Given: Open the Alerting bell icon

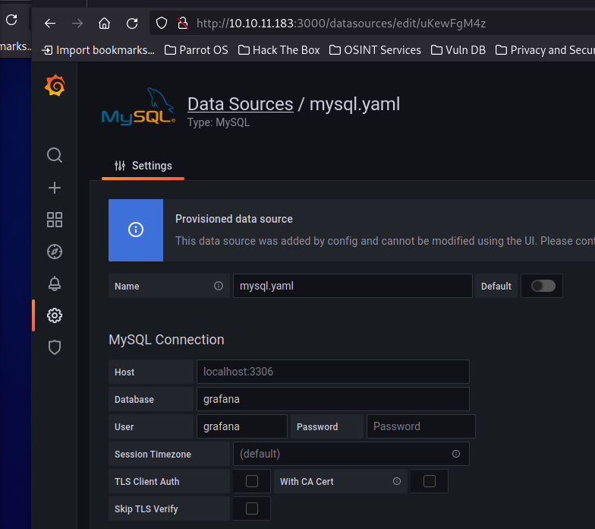Looking at the screenshot, I should 55,284.
